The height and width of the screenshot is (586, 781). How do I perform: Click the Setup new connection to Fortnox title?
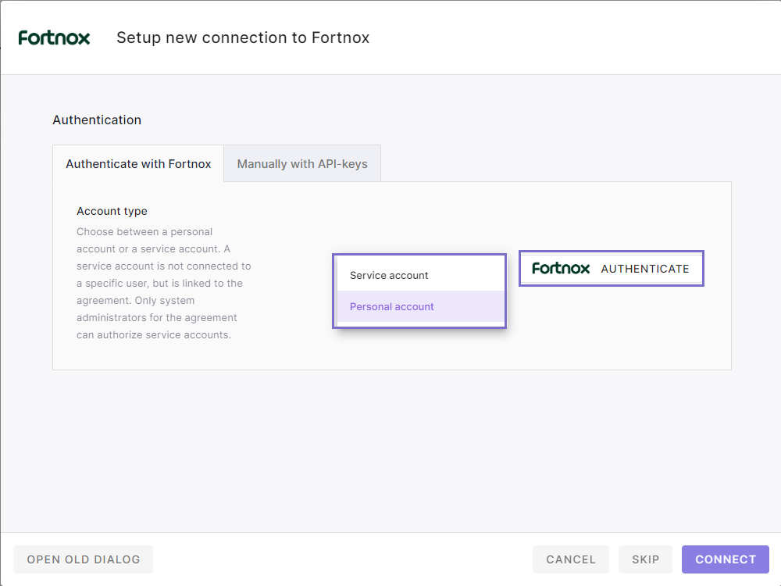243,38
